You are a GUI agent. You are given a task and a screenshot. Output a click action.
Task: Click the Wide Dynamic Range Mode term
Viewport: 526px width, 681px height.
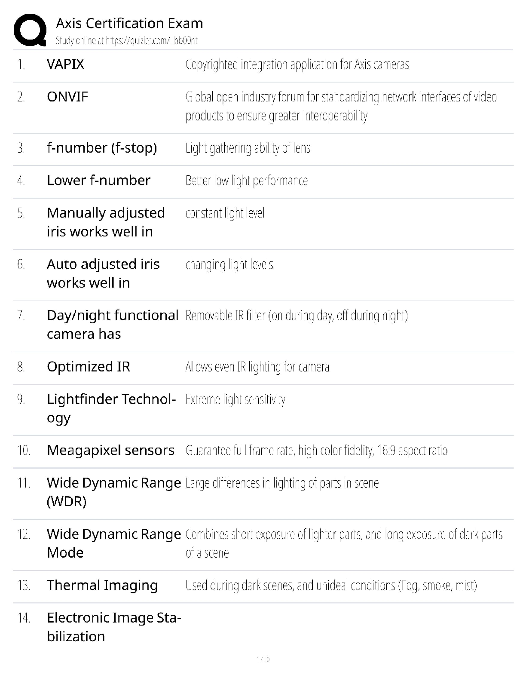113,543
